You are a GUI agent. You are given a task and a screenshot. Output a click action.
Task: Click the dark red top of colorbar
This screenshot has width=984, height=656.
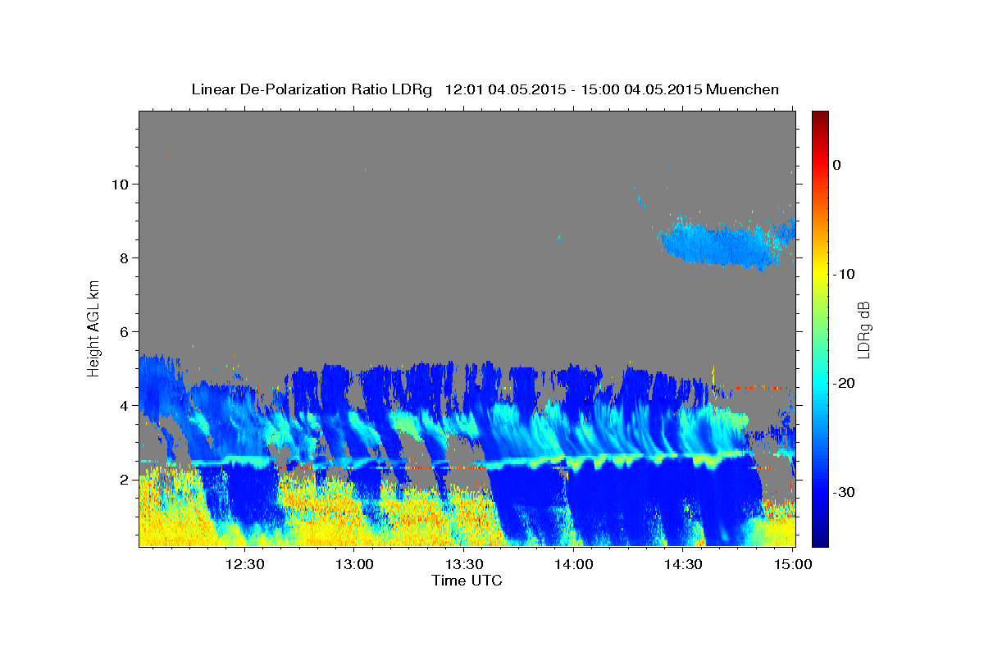pyautogui.click(x=820, y=117)
